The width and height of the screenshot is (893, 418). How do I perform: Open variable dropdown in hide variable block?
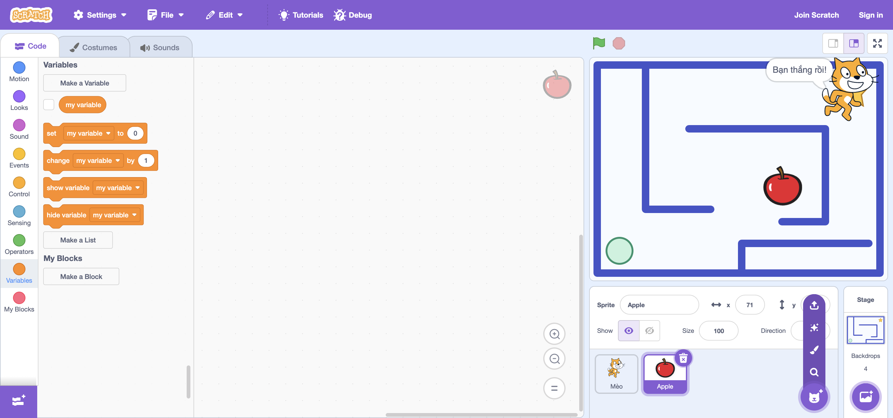pos(114,215)
